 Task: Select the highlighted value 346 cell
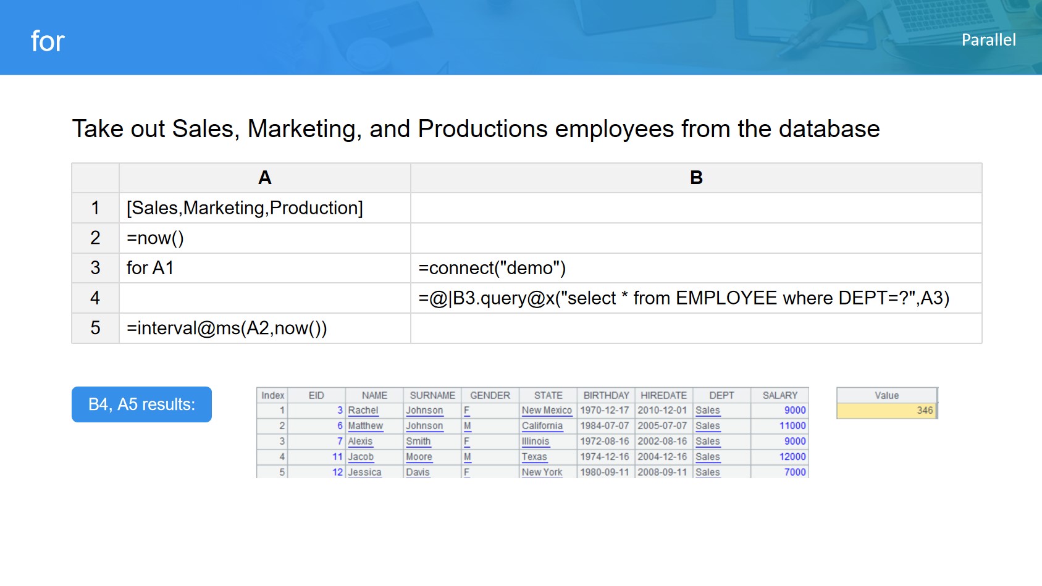point(886,411)
